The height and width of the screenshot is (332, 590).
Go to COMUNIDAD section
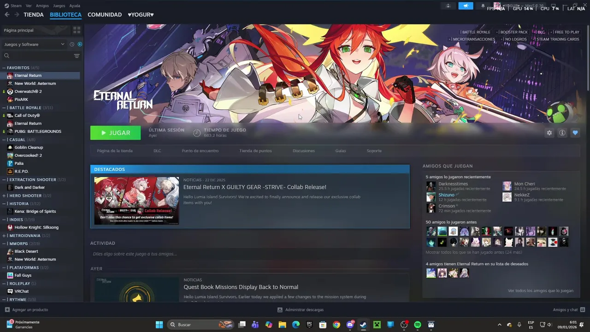(105, 15)
